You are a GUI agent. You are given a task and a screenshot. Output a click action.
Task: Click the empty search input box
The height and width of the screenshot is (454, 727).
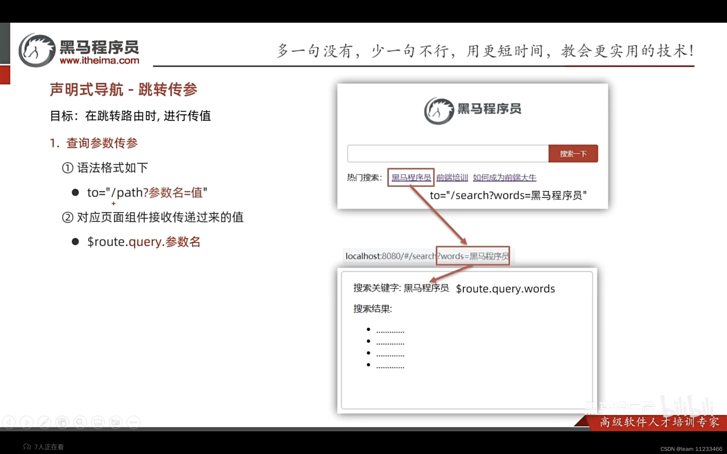[448, 154]
